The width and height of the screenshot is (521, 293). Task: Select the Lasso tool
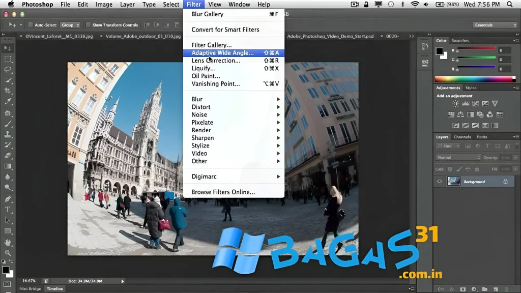[x=8, y=70]
